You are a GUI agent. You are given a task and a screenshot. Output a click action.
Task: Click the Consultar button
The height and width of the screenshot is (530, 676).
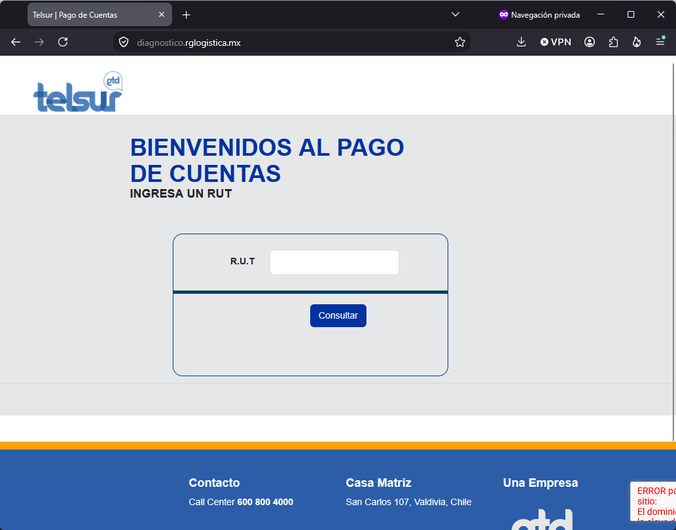pos(338,315)
